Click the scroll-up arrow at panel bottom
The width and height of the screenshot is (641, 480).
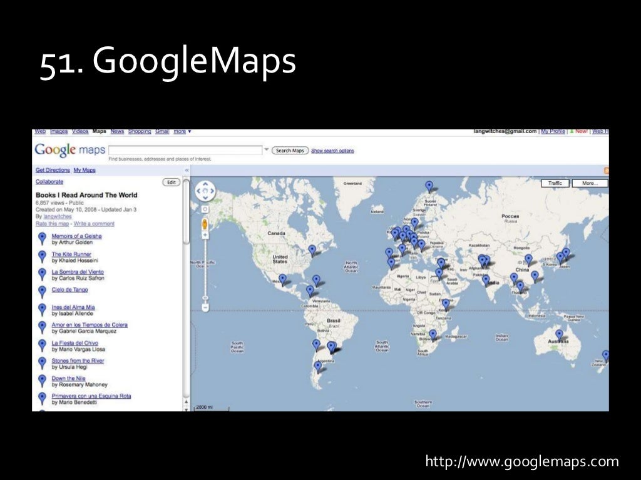point(187,402)
